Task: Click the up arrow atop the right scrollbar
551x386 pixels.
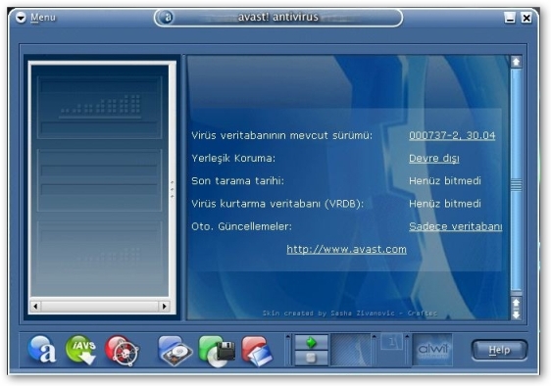Action: coord(516,62)
